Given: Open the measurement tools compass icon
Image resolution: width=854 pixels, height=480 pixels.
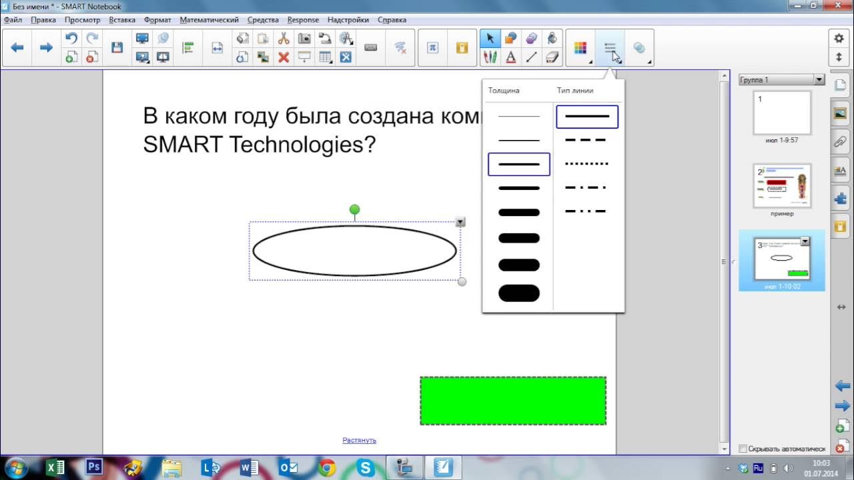Looking at the screenshot, I should [x=346, y=39].
